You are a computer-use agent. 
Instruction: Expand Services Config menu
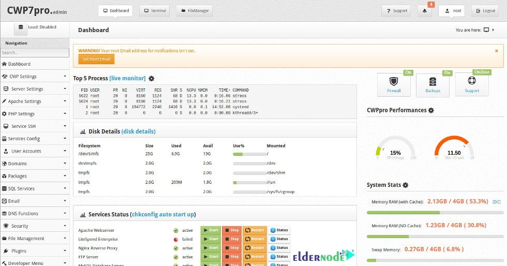tap(35, 139)
